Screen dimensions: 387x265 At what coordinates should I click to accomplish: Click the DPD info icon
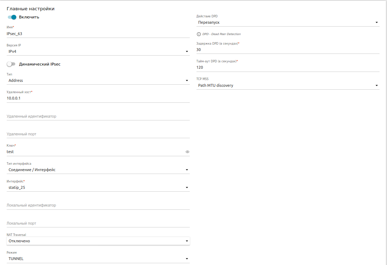[199, 34]
